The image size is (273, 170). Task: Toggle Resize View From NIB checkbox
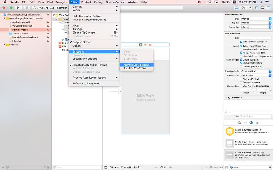click(x=241, y=53)
